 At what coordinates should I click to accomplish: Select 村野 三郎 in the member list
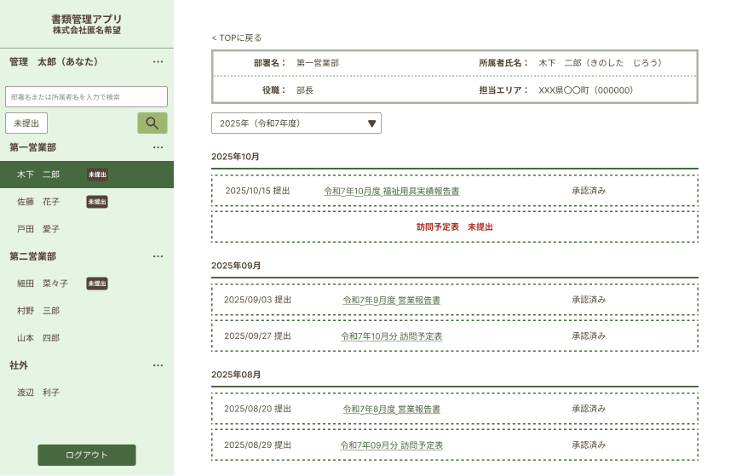(39, 311)
